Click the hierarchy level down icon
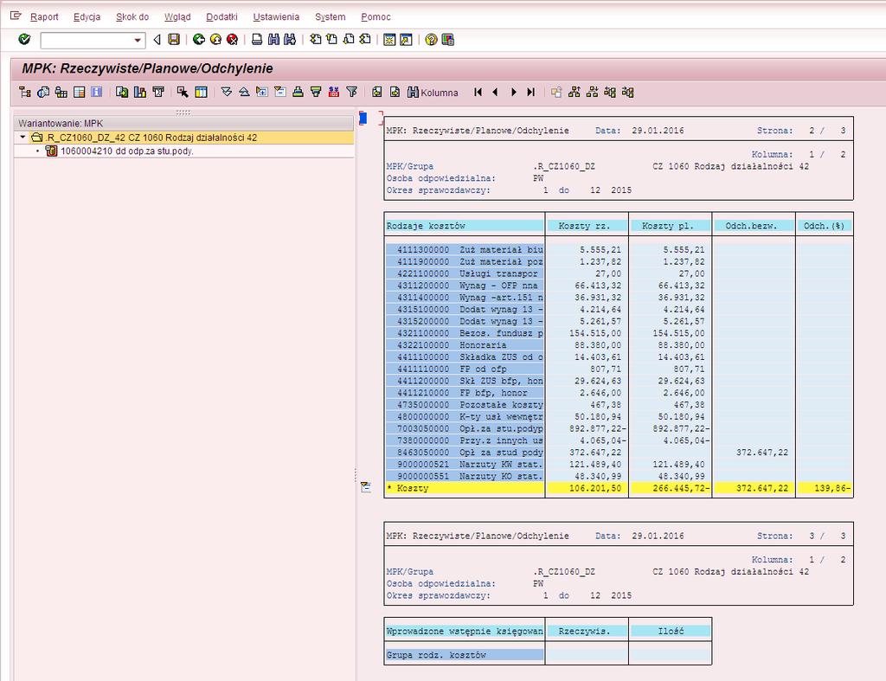The width and height of the screenshot is (886, 681). click(592, 92)
